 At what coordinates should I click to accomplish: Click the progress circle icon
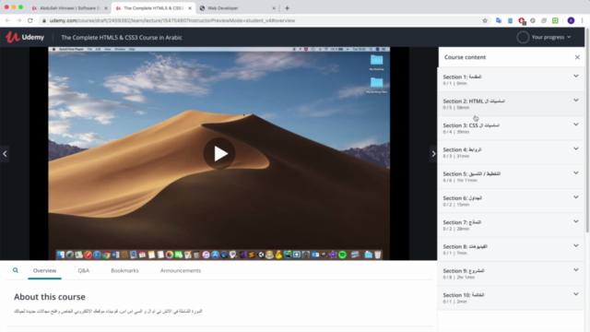(523, 37)
